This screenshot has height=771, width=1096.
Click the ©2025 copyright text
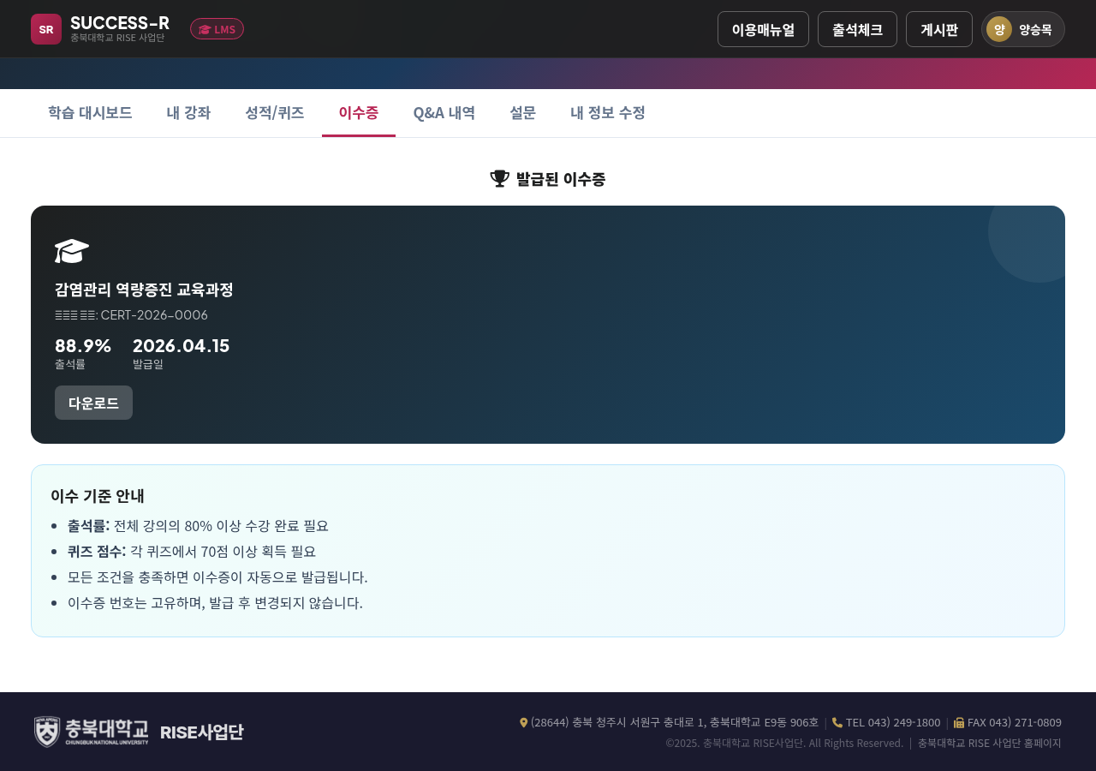(784, 743)
